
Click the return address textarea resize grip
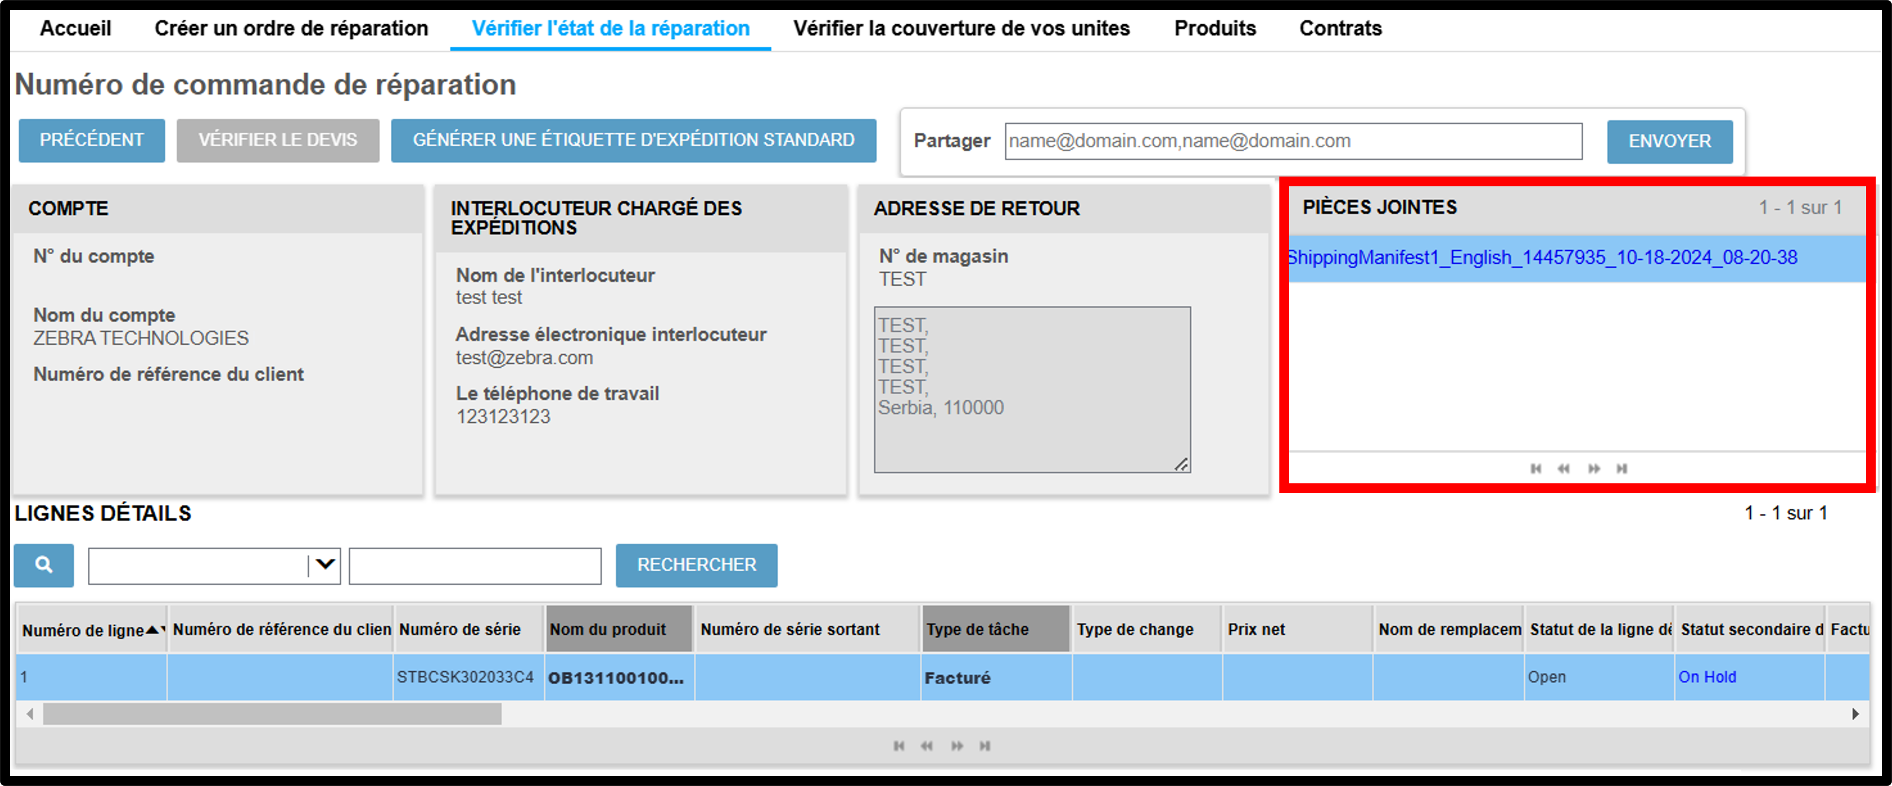point(1181,464)
